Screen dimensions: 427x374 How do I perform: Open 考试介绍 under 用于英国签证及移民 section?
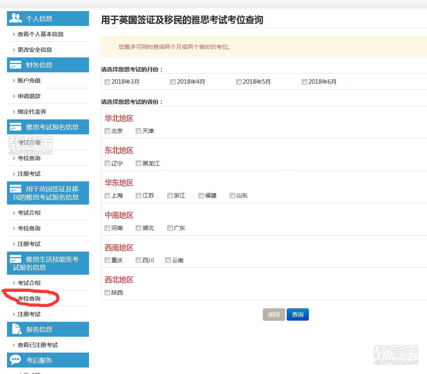[29, 213]
